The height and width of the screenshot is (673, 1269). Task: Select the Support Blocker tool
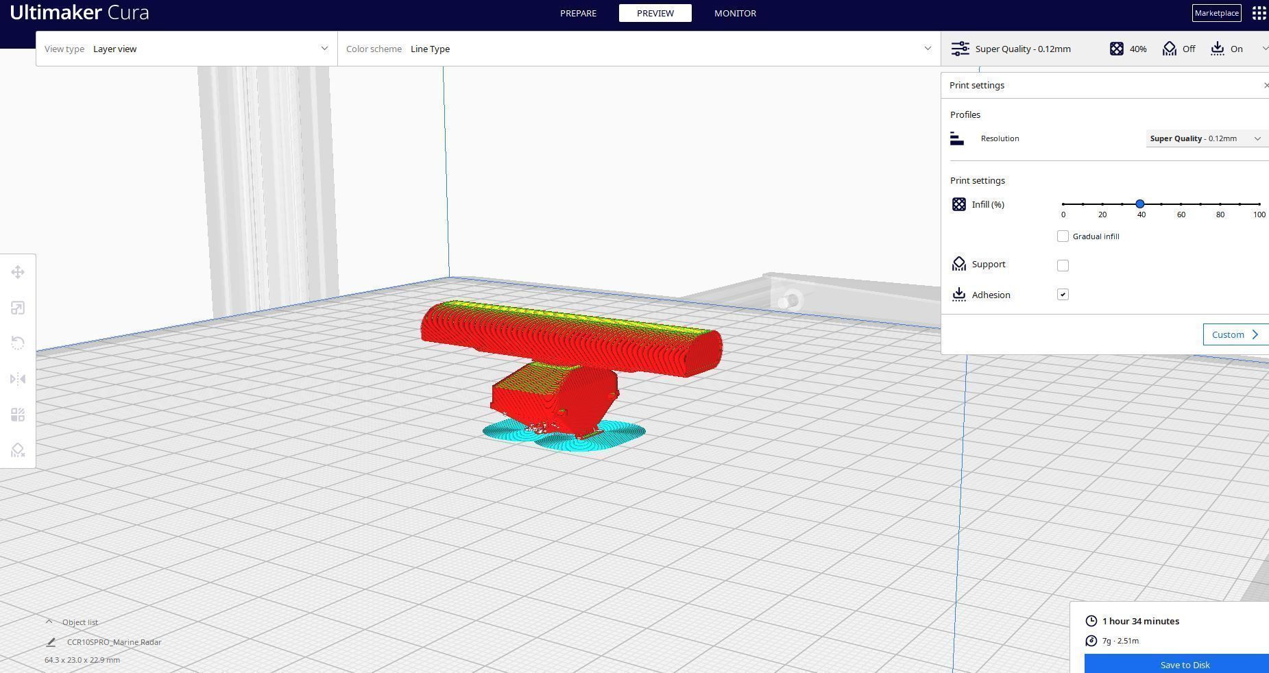(x=18, y=450)
